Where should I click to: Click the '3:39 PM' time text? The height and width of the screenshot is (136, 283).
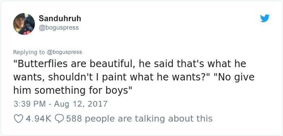pos(29,104)
